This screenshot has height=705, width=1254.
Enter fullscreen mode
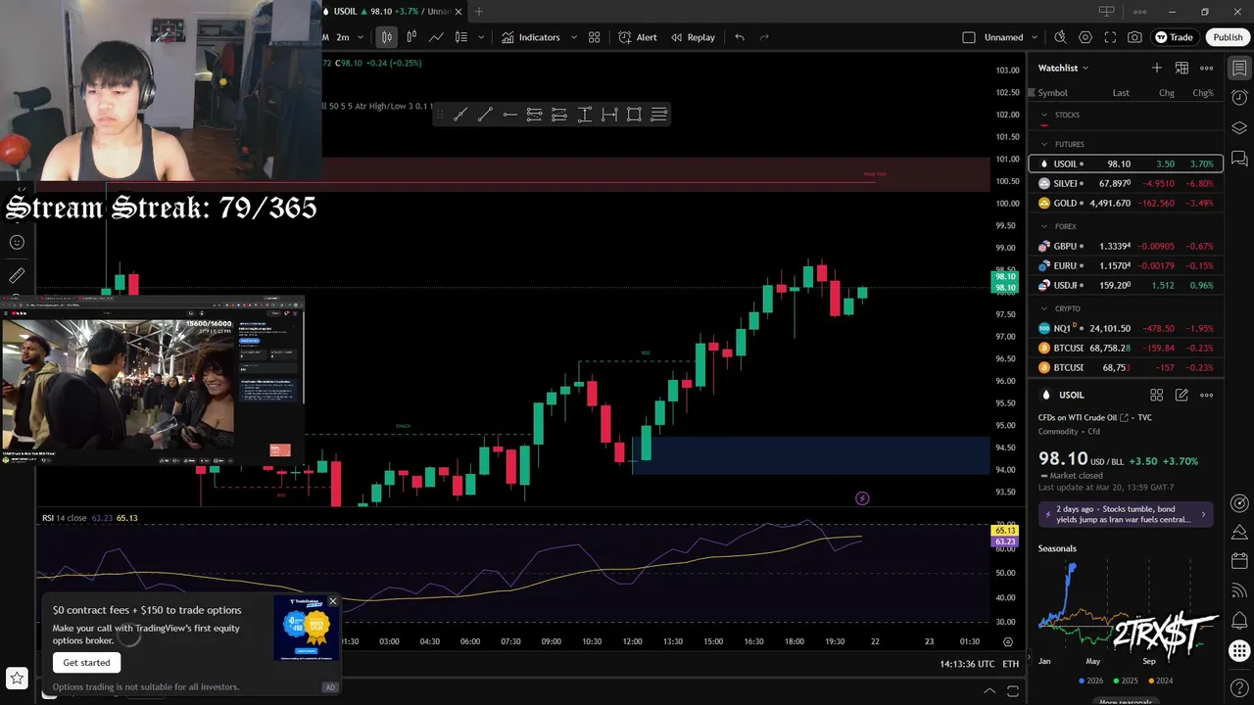pyautogui.click(x=1110, y=37)
